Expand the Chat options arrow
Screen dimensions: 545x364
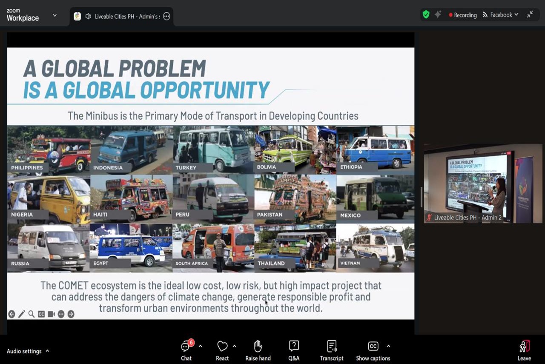[200, 346]
